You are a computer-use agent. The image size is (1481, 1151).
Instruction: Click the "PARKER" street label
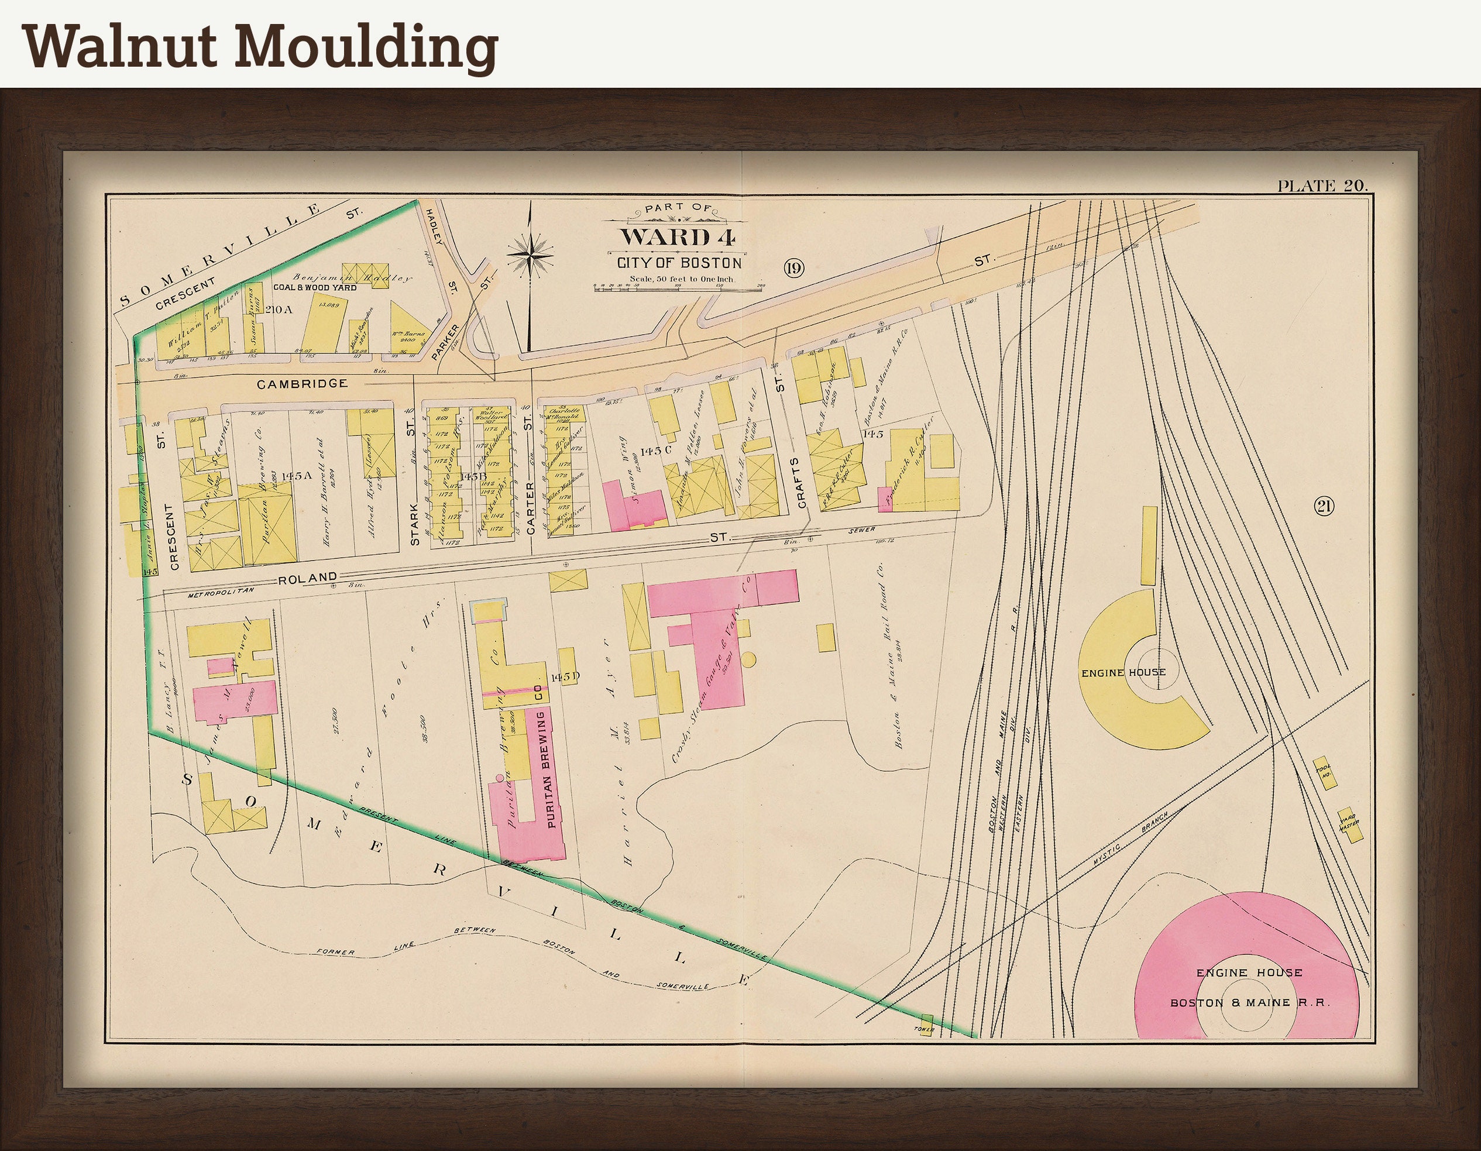point(445,341)
